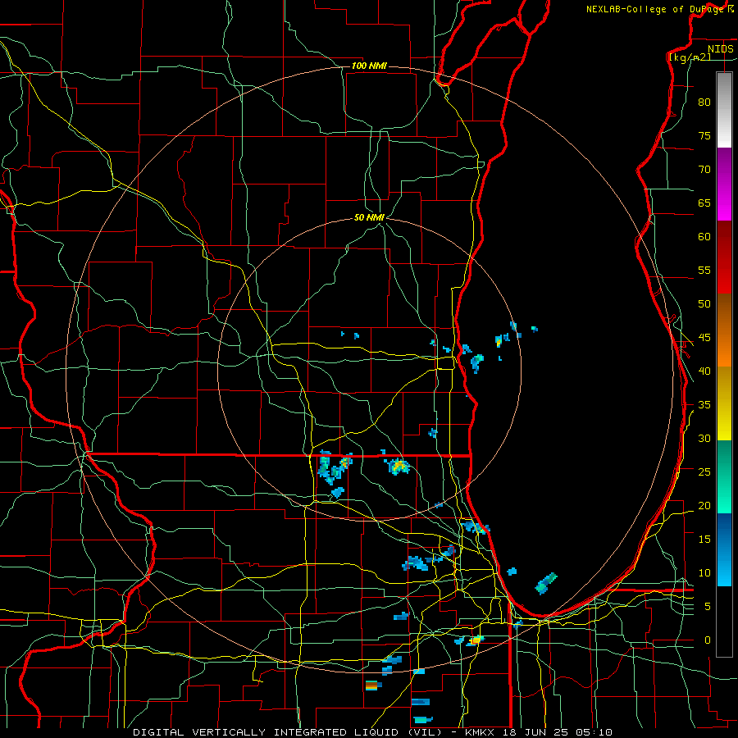Click the 05:10 timestamp in caption
The height and width of the screenshot is (738, 738).
click(x=593, y=732)
